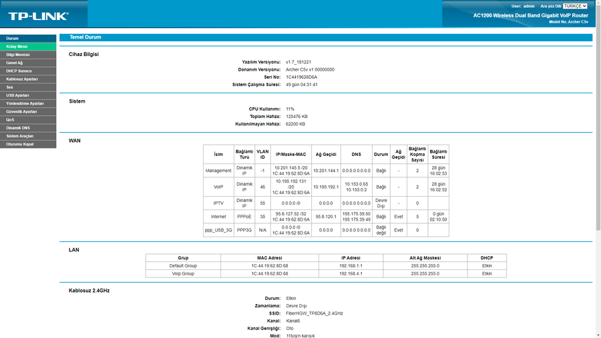The height and width of the screenshot is (338, 601).
Task: Click the wireless mode 11b/g/n karışık
Action: click(300, 336)
